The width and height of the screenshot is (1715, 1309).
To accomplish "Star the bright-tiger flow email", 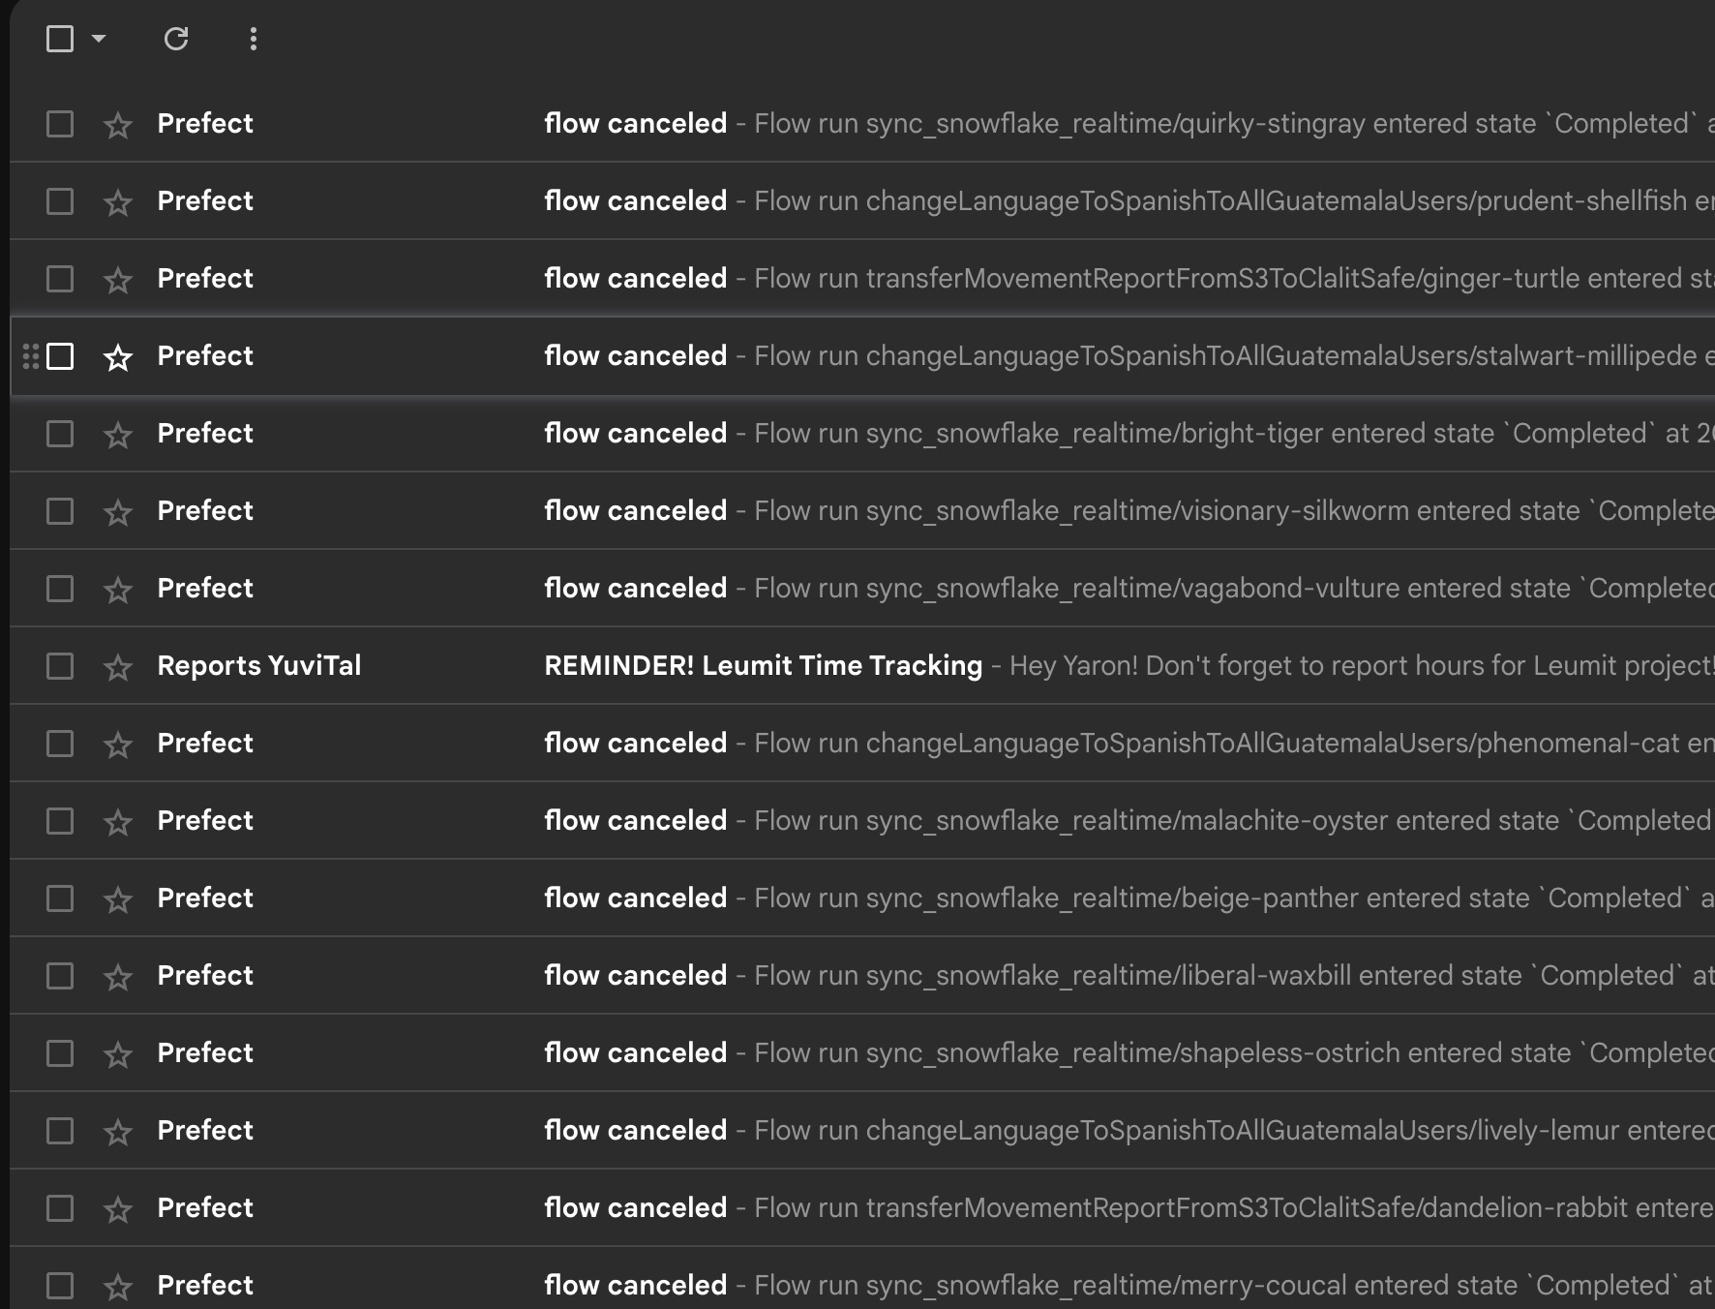I will click(x=118, y=434).
